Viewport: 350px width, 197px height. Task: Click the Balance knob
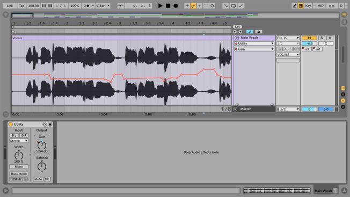click(42, 166)
